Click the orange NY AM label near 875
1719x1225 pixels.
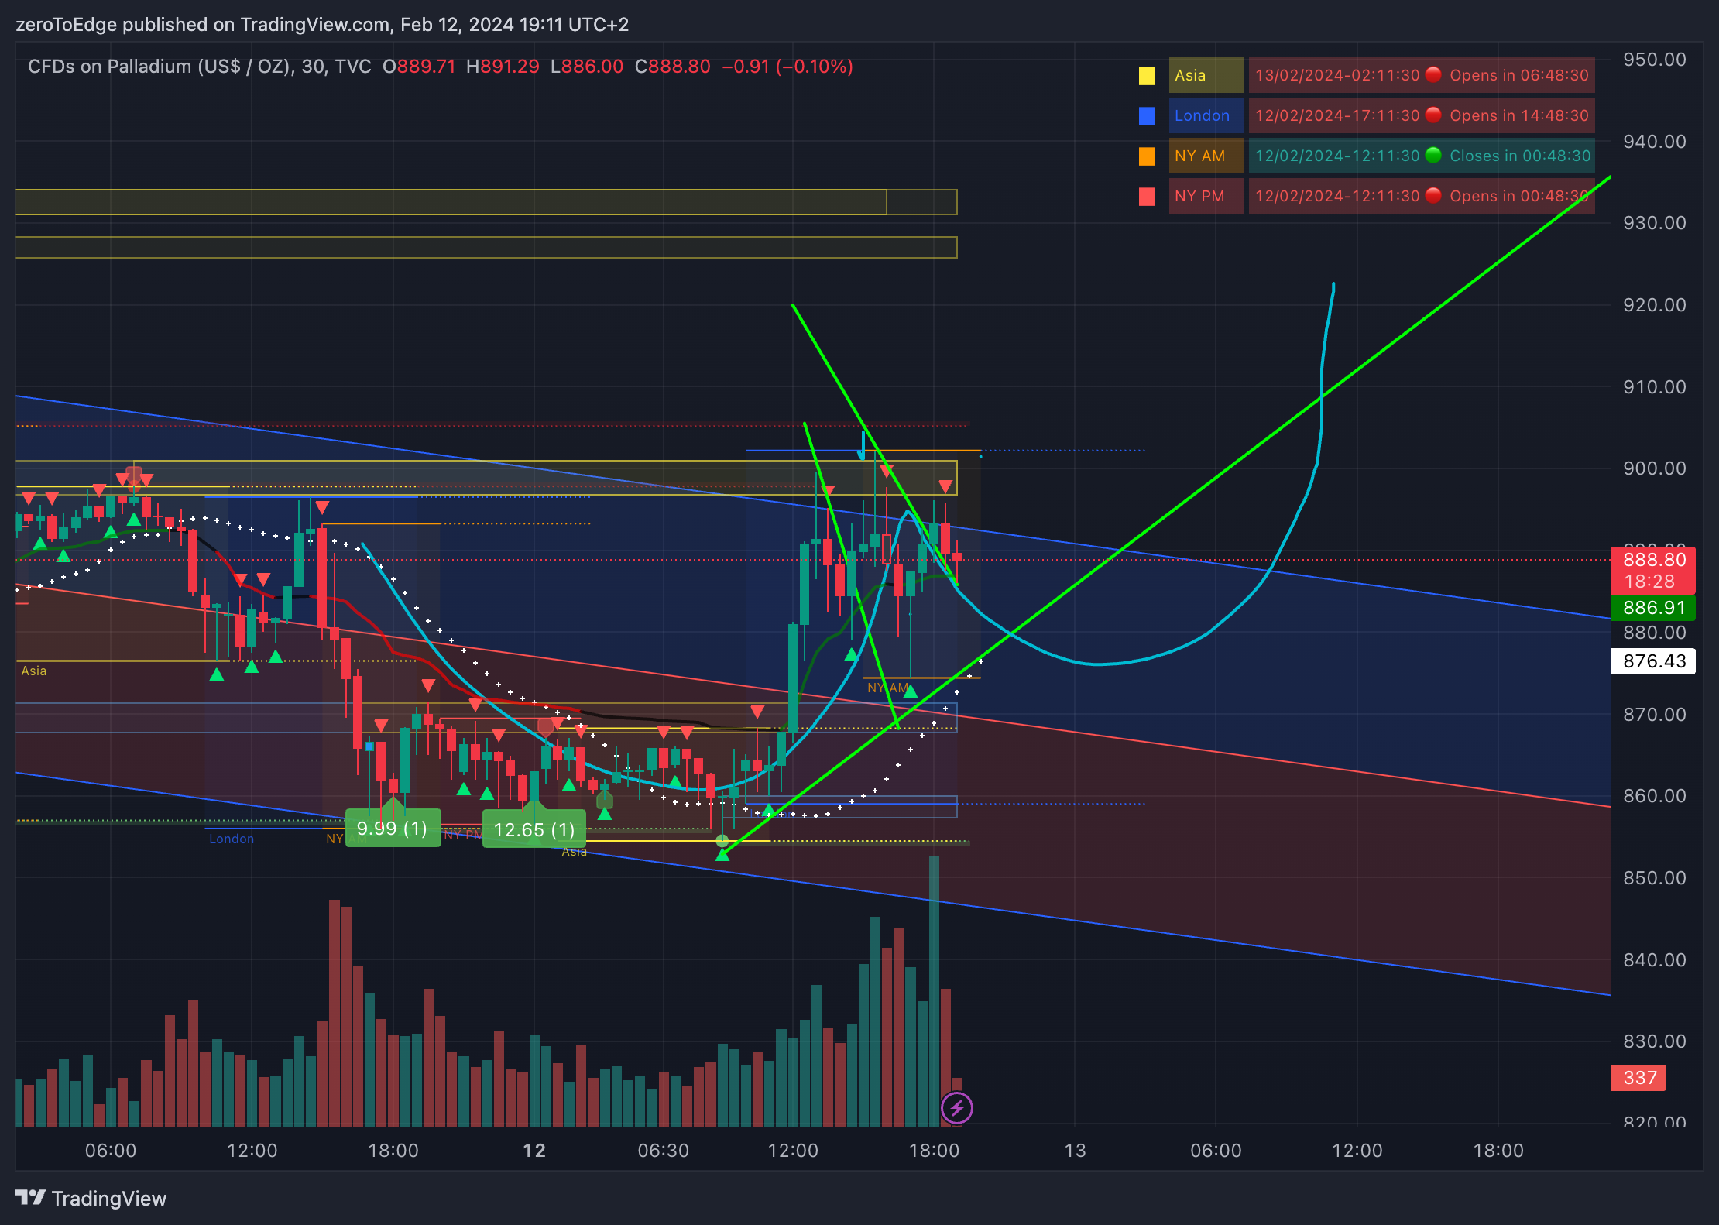[x=887, y=688]
